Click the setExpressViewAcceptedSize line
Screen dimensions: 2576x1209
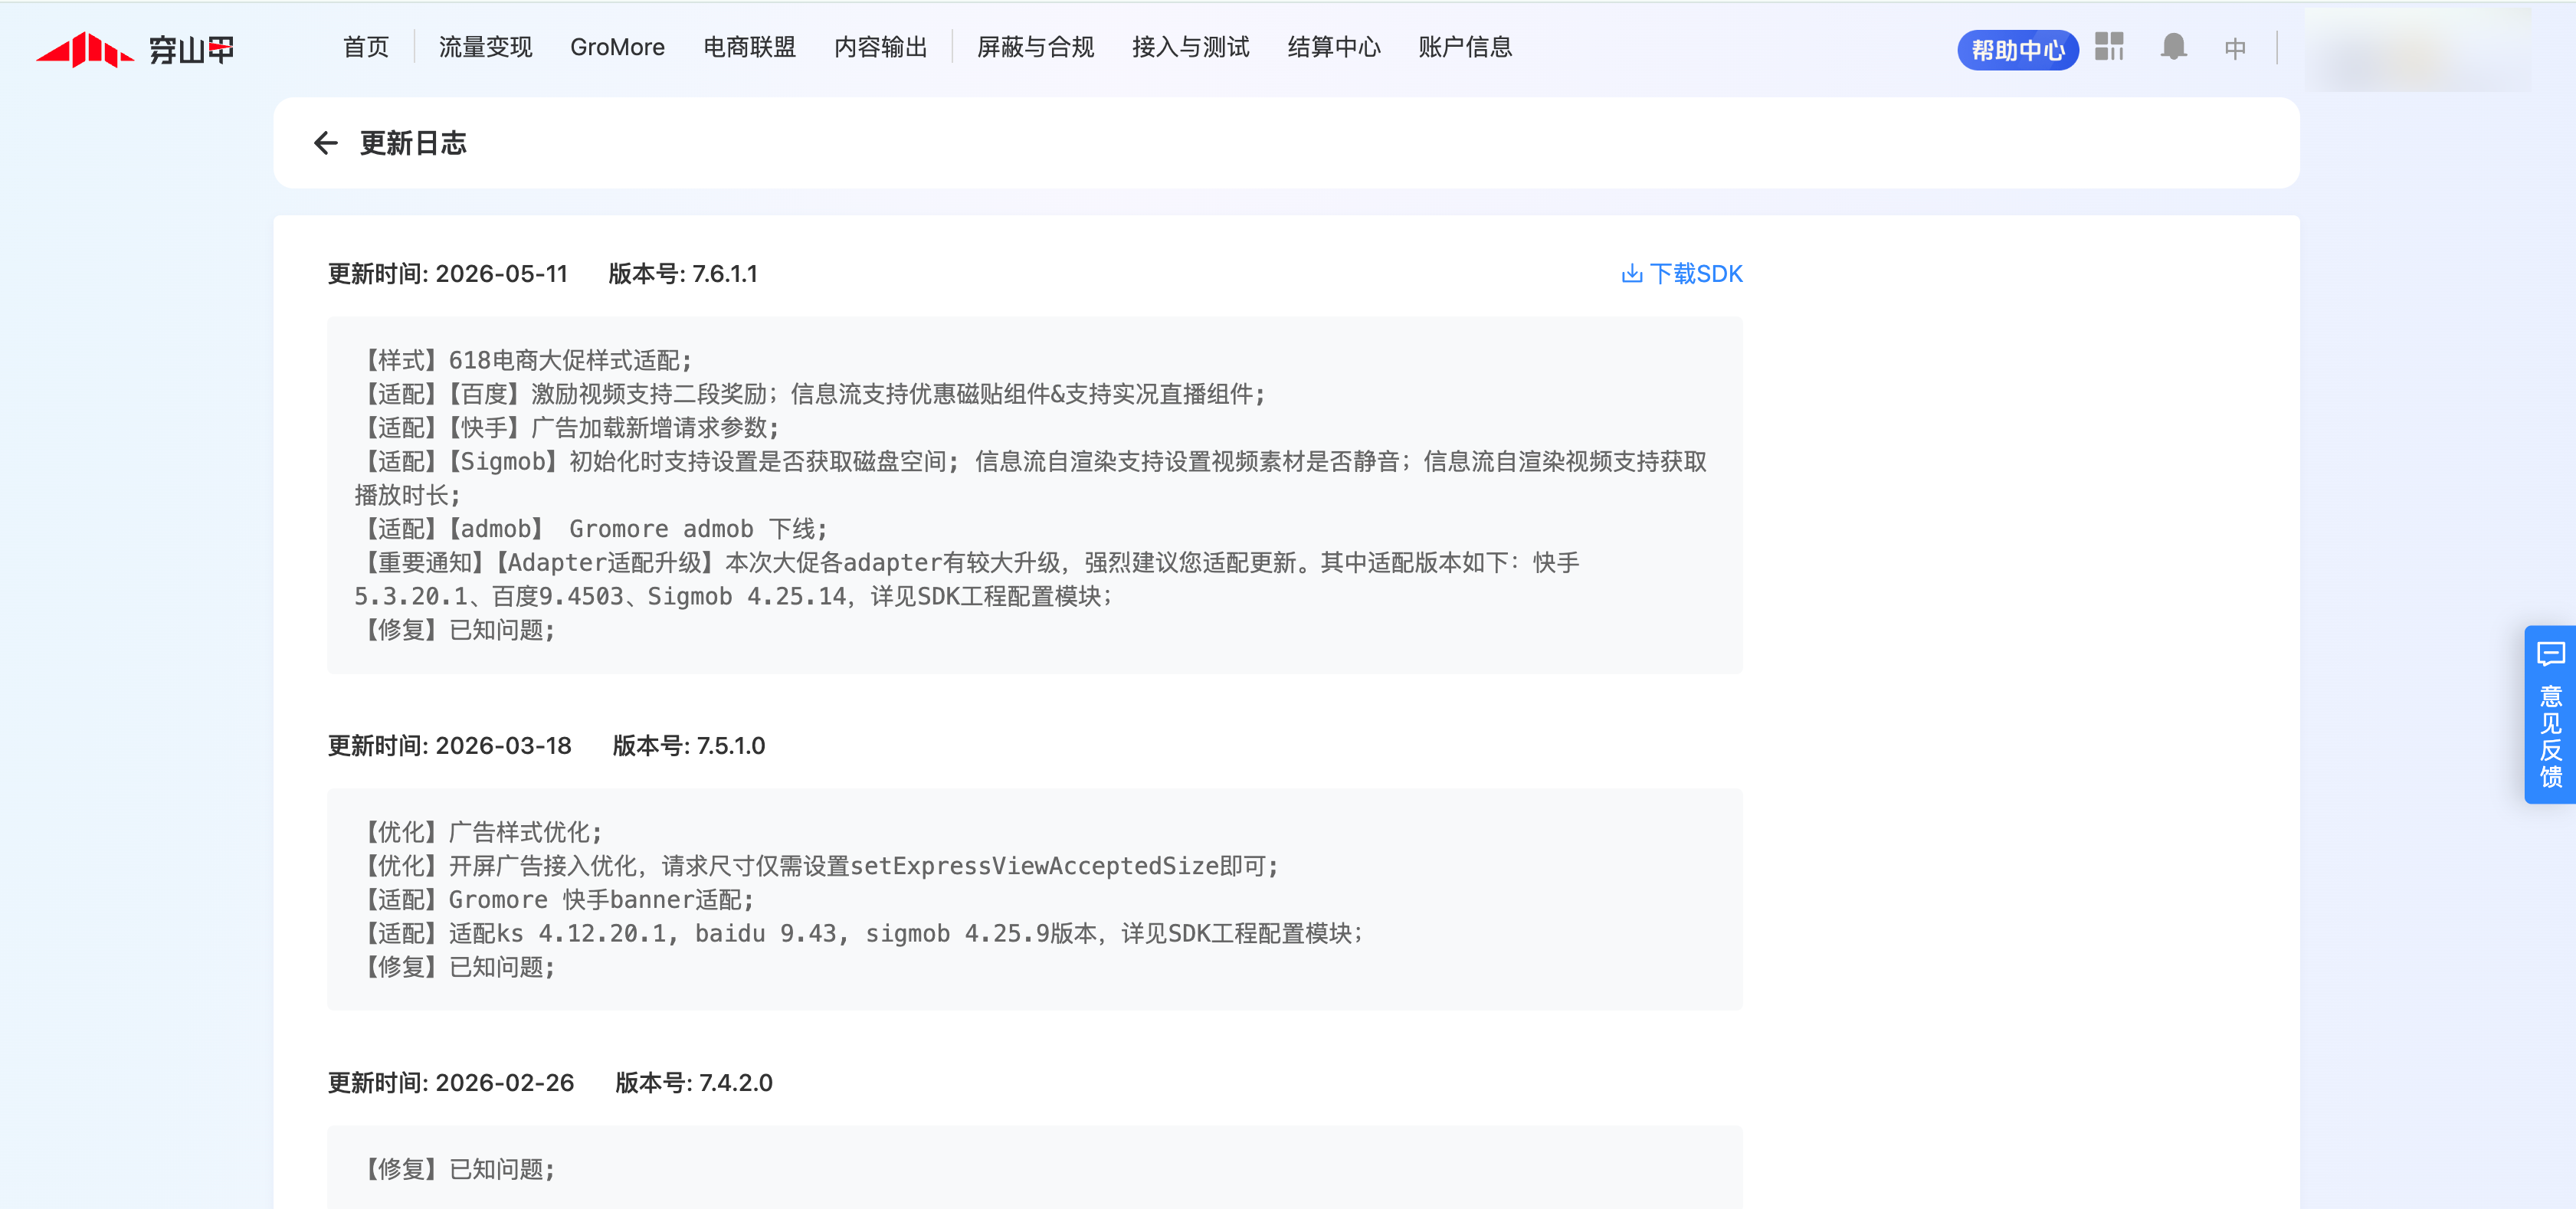coord(817,866)
